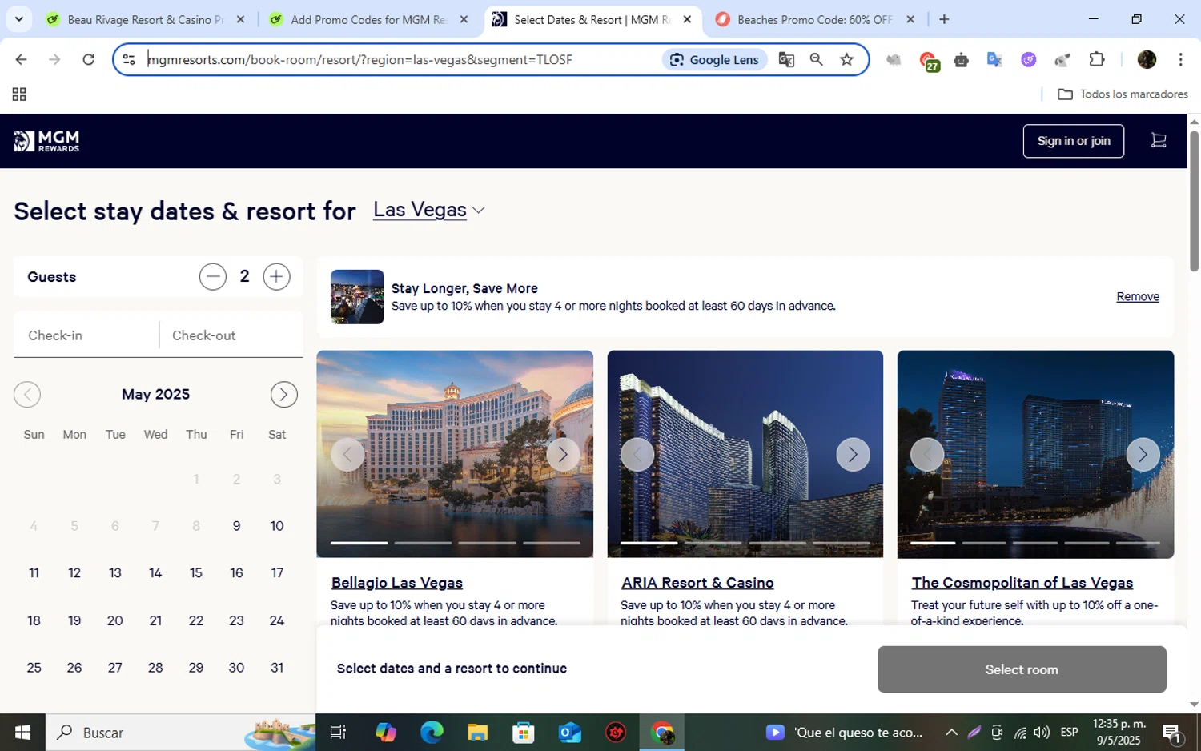Open the Las Vegas region dropdown

(x=429, y=210)
